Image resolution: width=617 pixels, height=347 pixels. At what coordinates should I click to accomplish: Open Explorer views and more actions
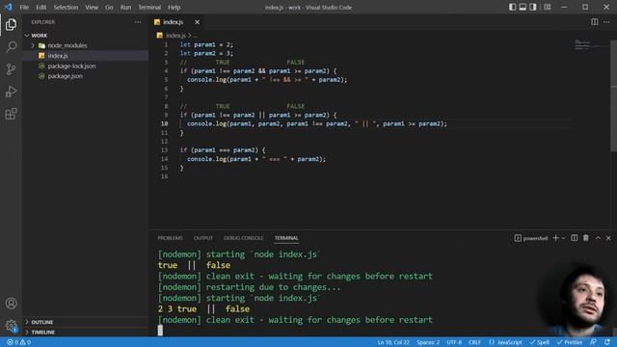[138, 22]
